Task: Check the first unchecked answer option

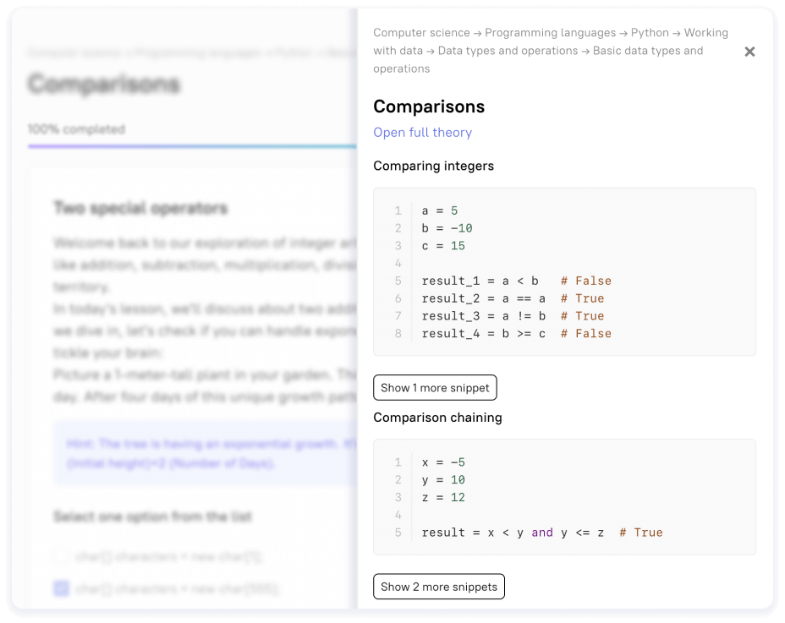Action: (x=61, y=556)
